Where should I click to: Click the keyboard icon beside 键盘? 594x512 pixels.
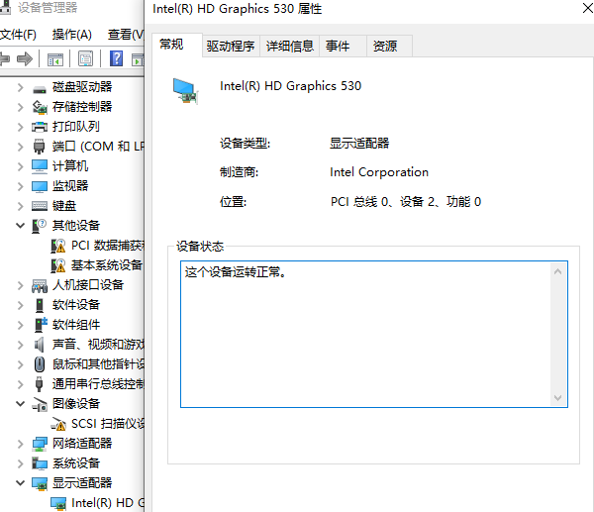pyautogui.click(x=40, y=206)
